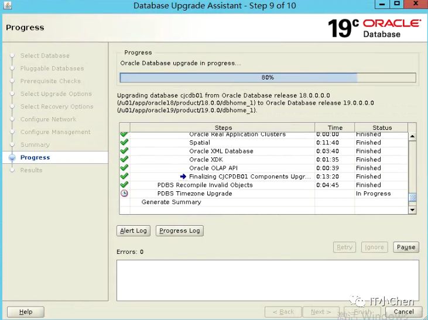Click the Status column header

tap(381, 128)
